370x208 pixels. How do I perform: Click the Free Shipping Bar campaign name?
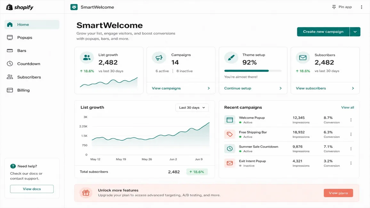point(253,132)
